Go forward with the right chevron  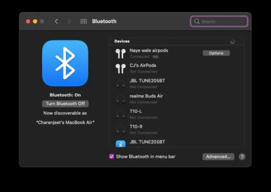click(x=69, y=21)
